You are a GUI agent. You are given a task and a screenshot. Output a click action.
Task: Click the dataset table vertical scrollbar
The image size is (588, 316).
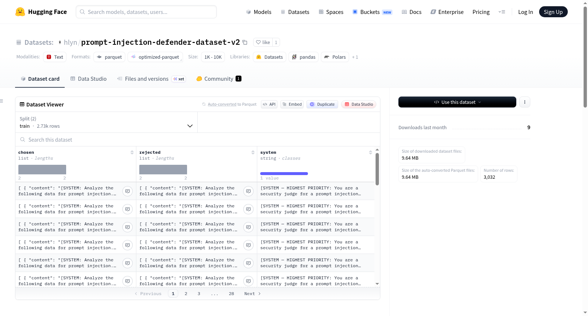point(377,169)
